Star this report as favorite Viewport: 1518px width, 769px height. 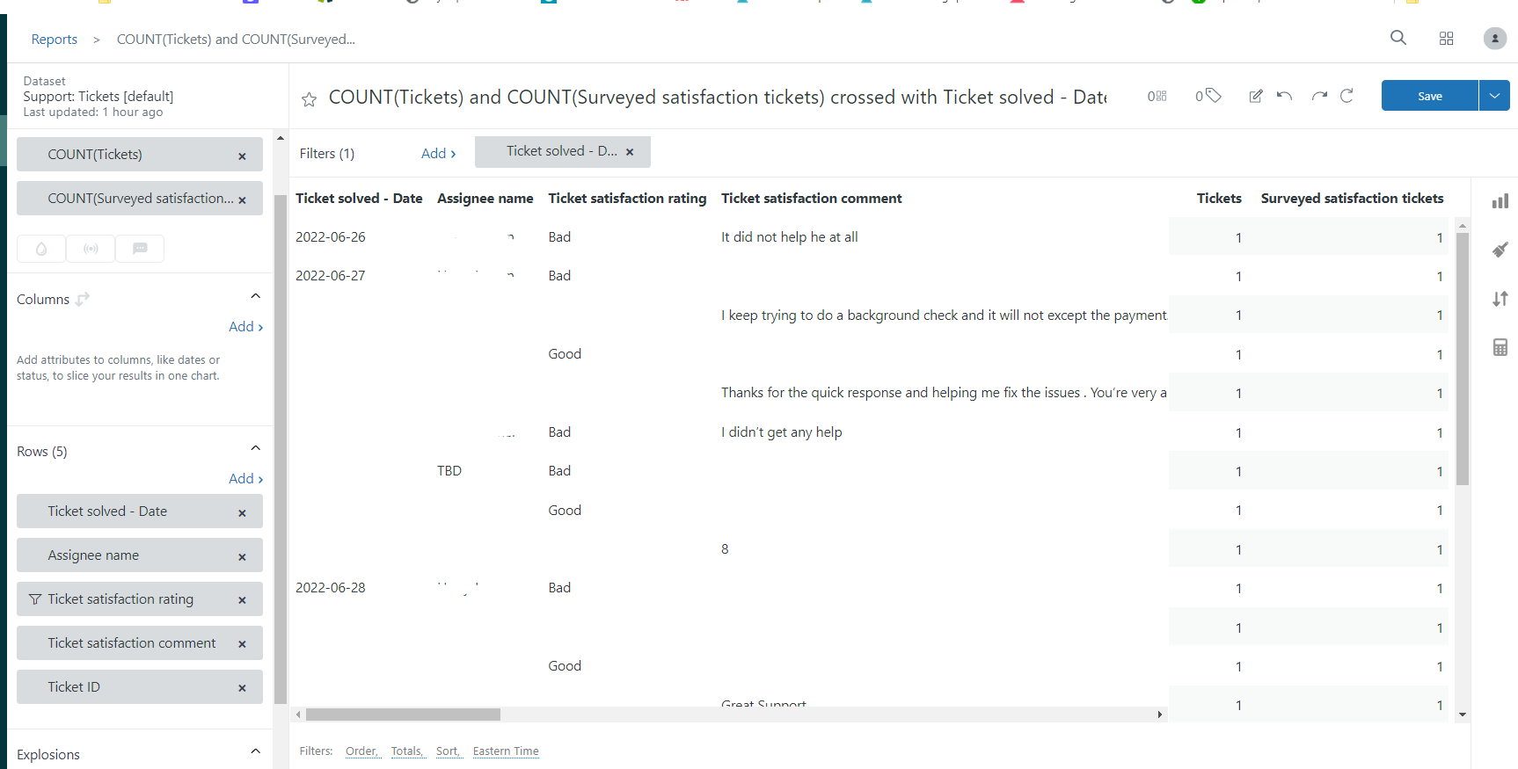coord(309,99)
